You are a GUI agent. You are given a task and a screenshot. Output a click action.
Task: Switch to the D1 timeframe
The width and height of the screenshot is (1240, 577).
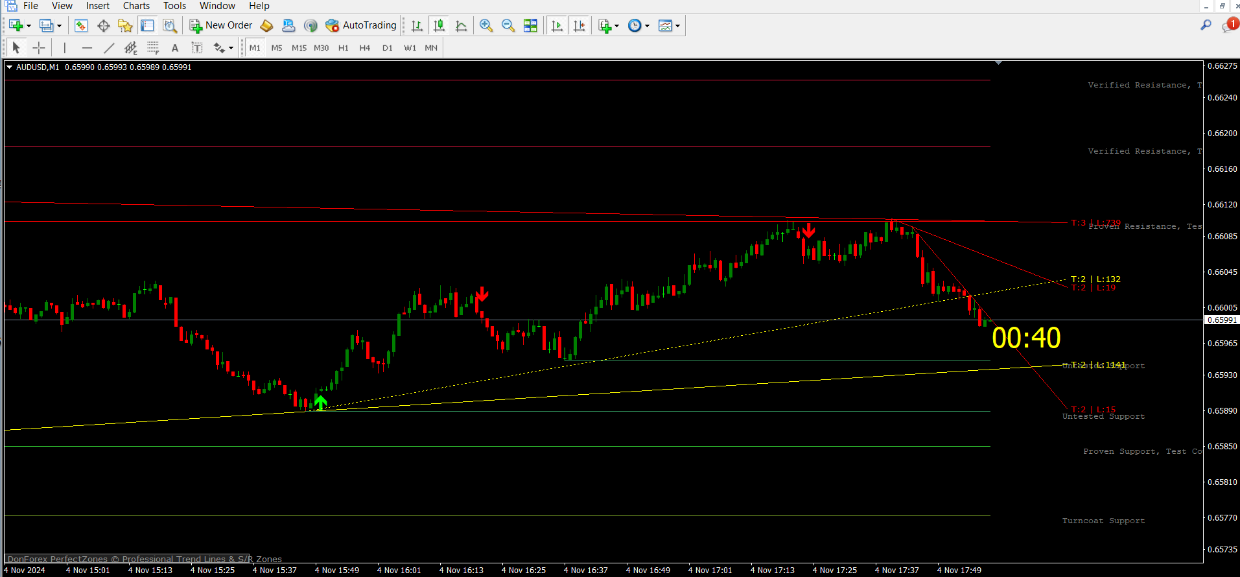(x=388, y=48)
